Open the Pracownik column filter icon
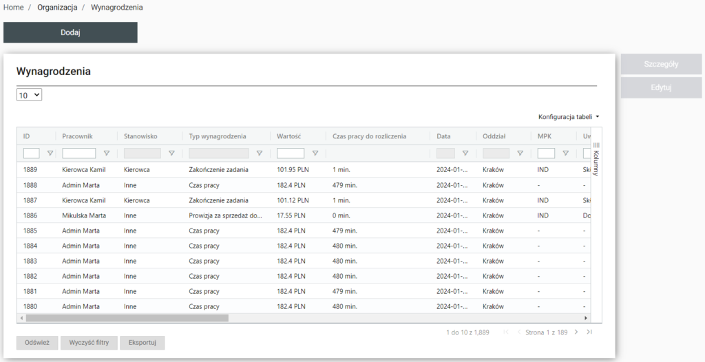 (x=106, y=153)
